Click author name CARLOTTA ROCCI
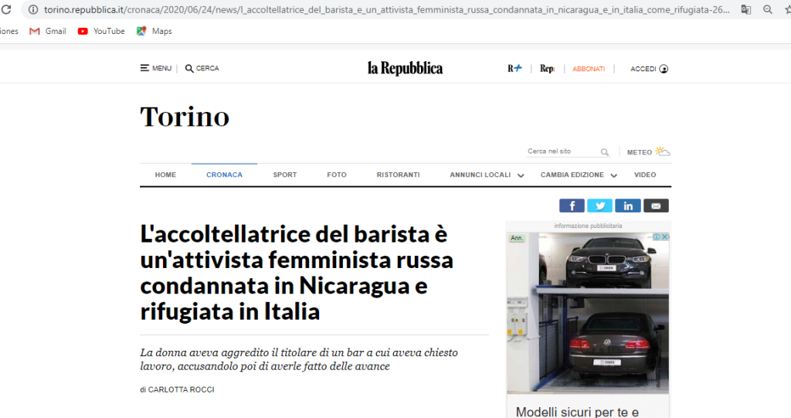 [x=181, y=389]
